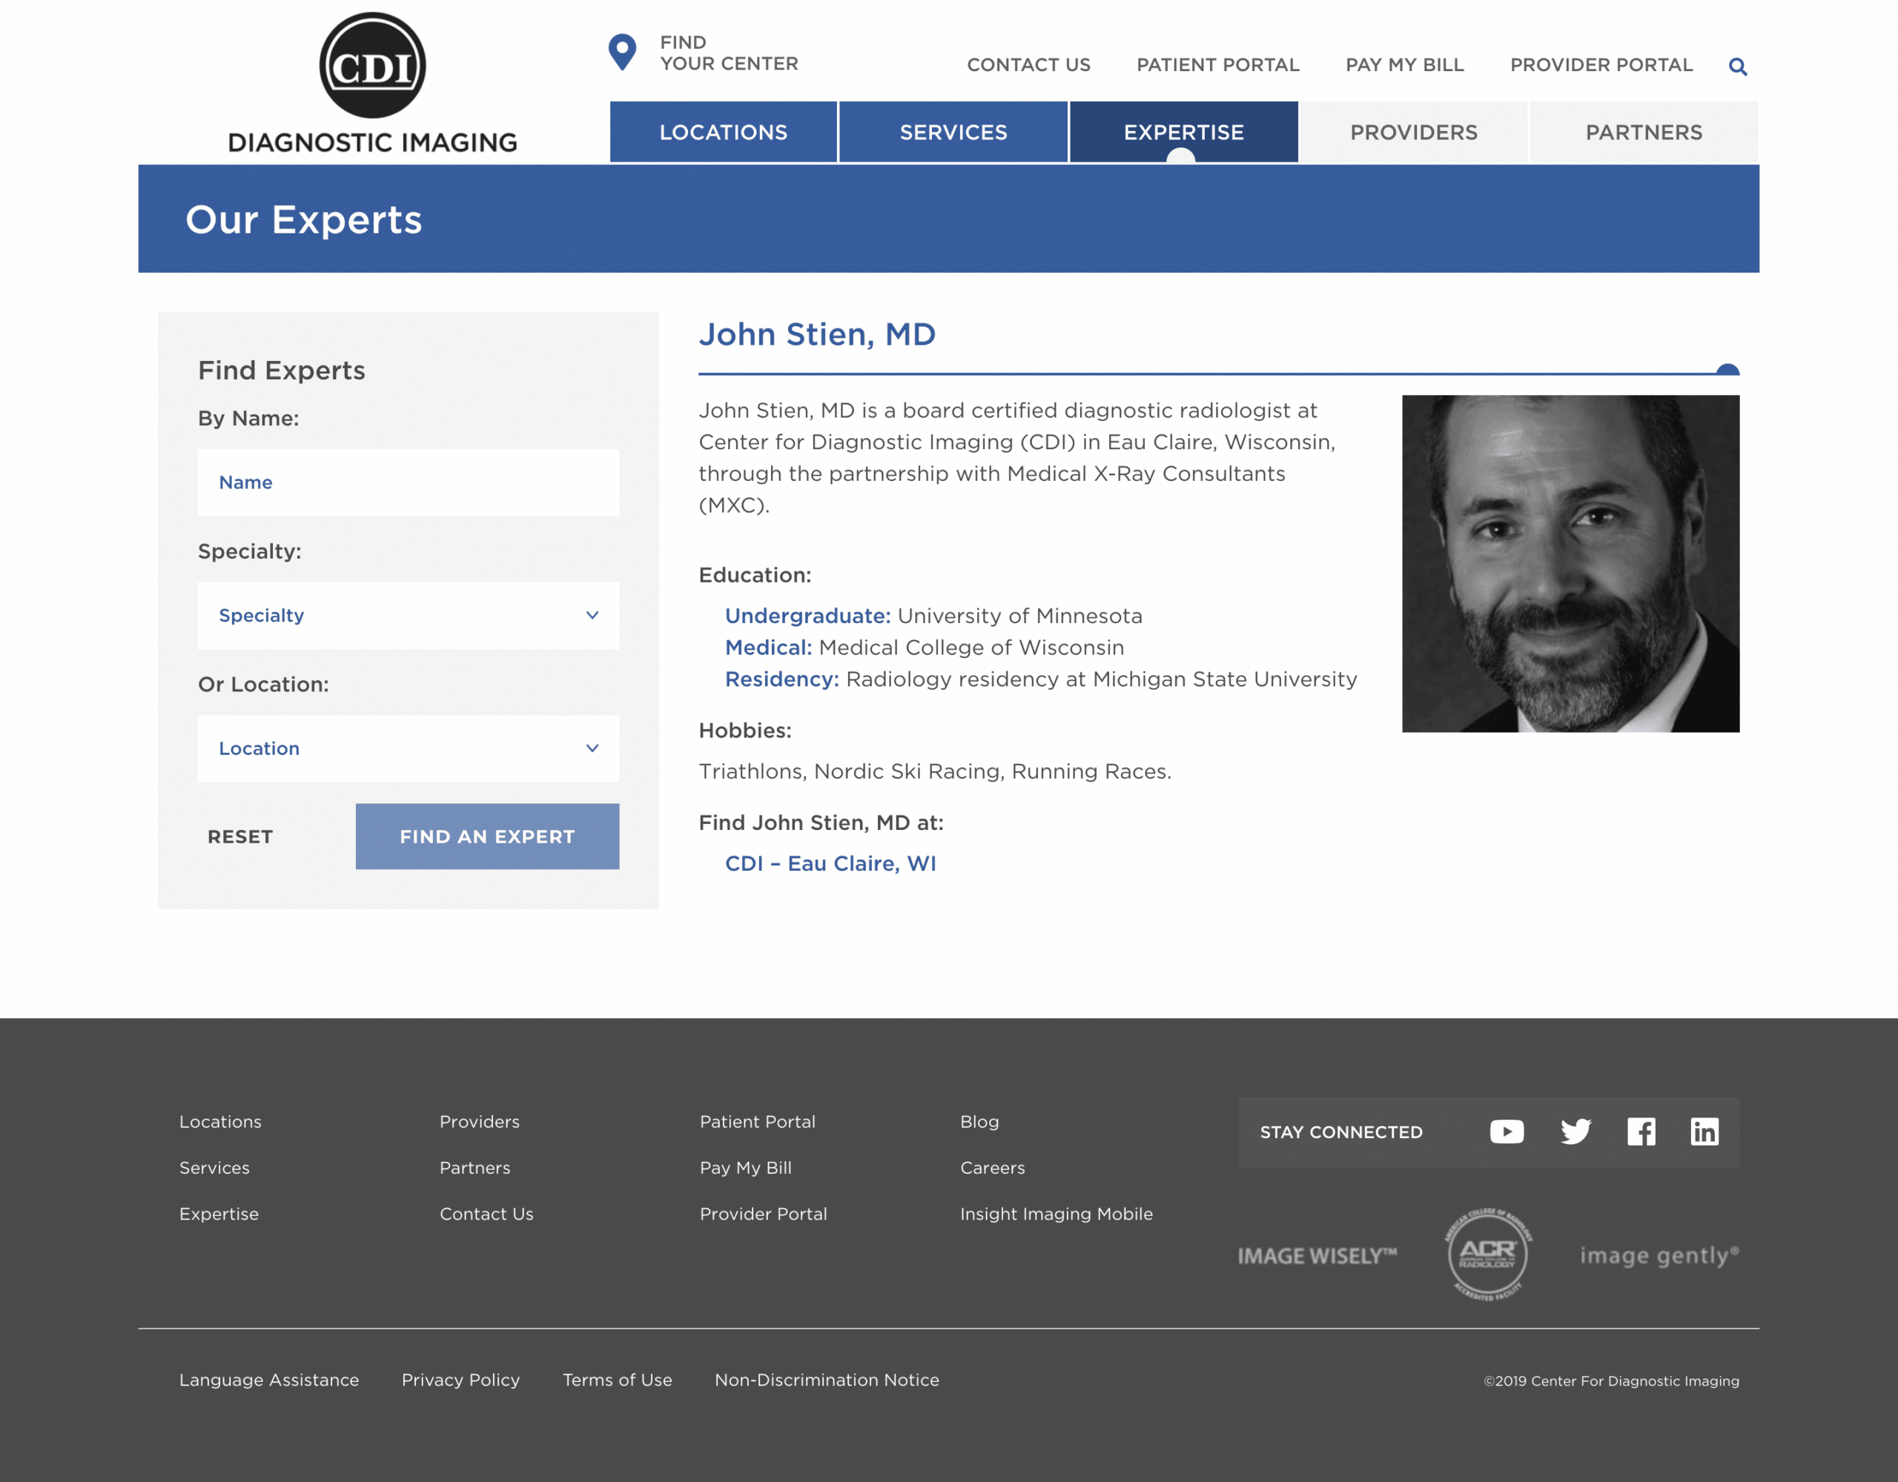This screenshot has height=1482, width=1898.
Task: Click the footer Contact Us link
Action: coord(486,1213)
